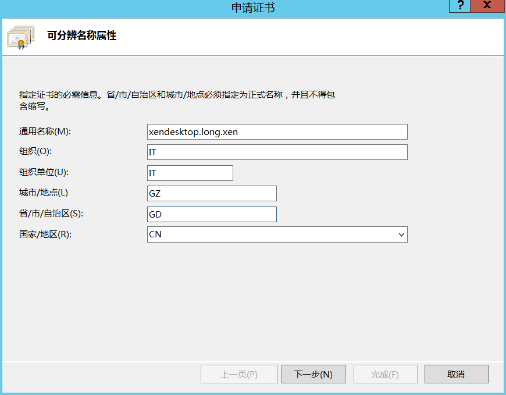The width and height of the screenshot is (506, 395).
Task: Close the 申请证书 dialog window
Action: pyautogui.click(x=487, y=5)
